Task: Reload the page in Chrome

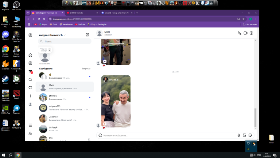Action: 39,19
